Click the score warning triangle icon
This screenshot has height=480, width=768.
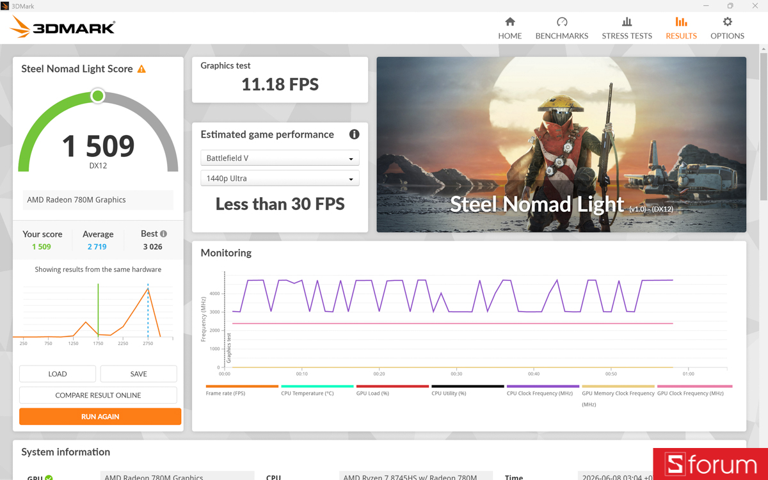click(x=141, y=68)
